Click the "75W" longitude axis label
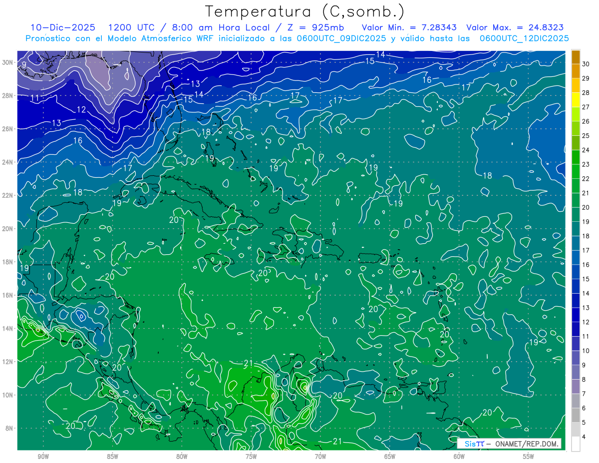Screen dimensions: 599x463 click(x=251, y=456)
